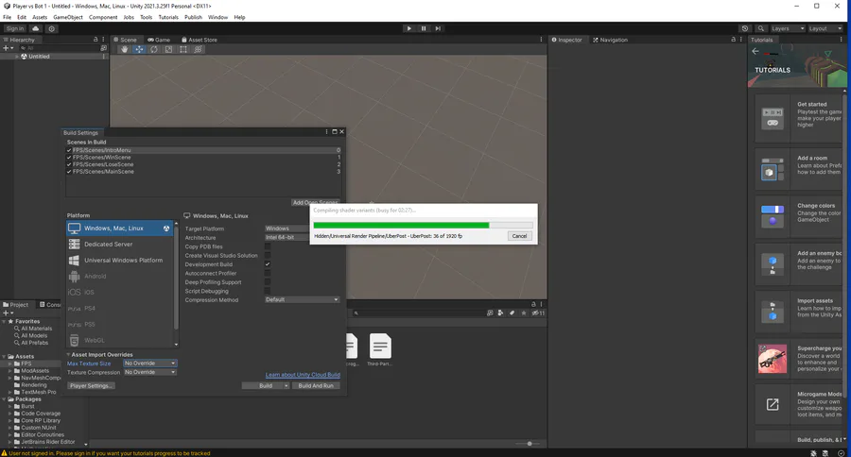Collapse Asset Import Overrides section
This screenshot has width=851, height=457.
[68, 354]
